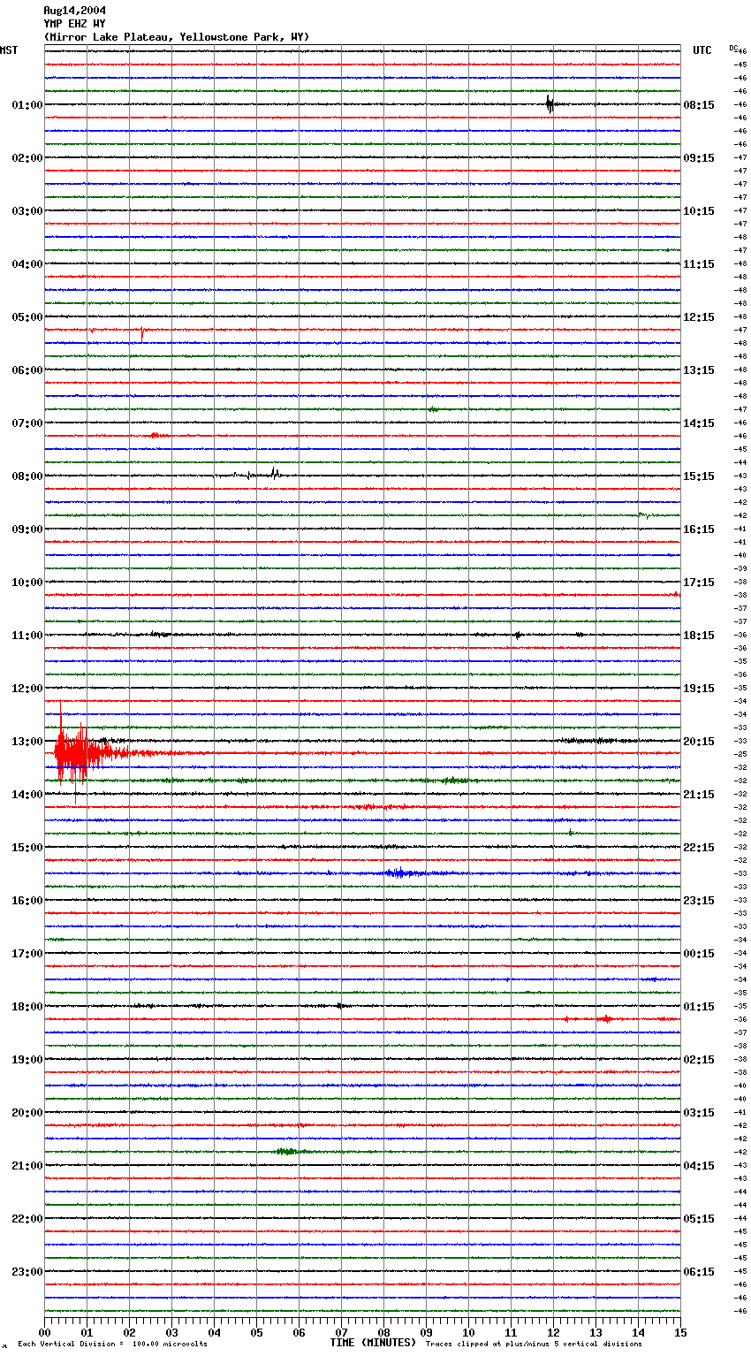Select the 18:00 MST time label
751x1356 pixels.
[27, 1007]
